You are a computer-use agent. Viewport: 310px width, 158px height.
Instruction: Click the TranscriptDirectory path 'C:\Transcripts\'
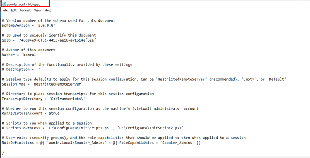tap(67, 99)
